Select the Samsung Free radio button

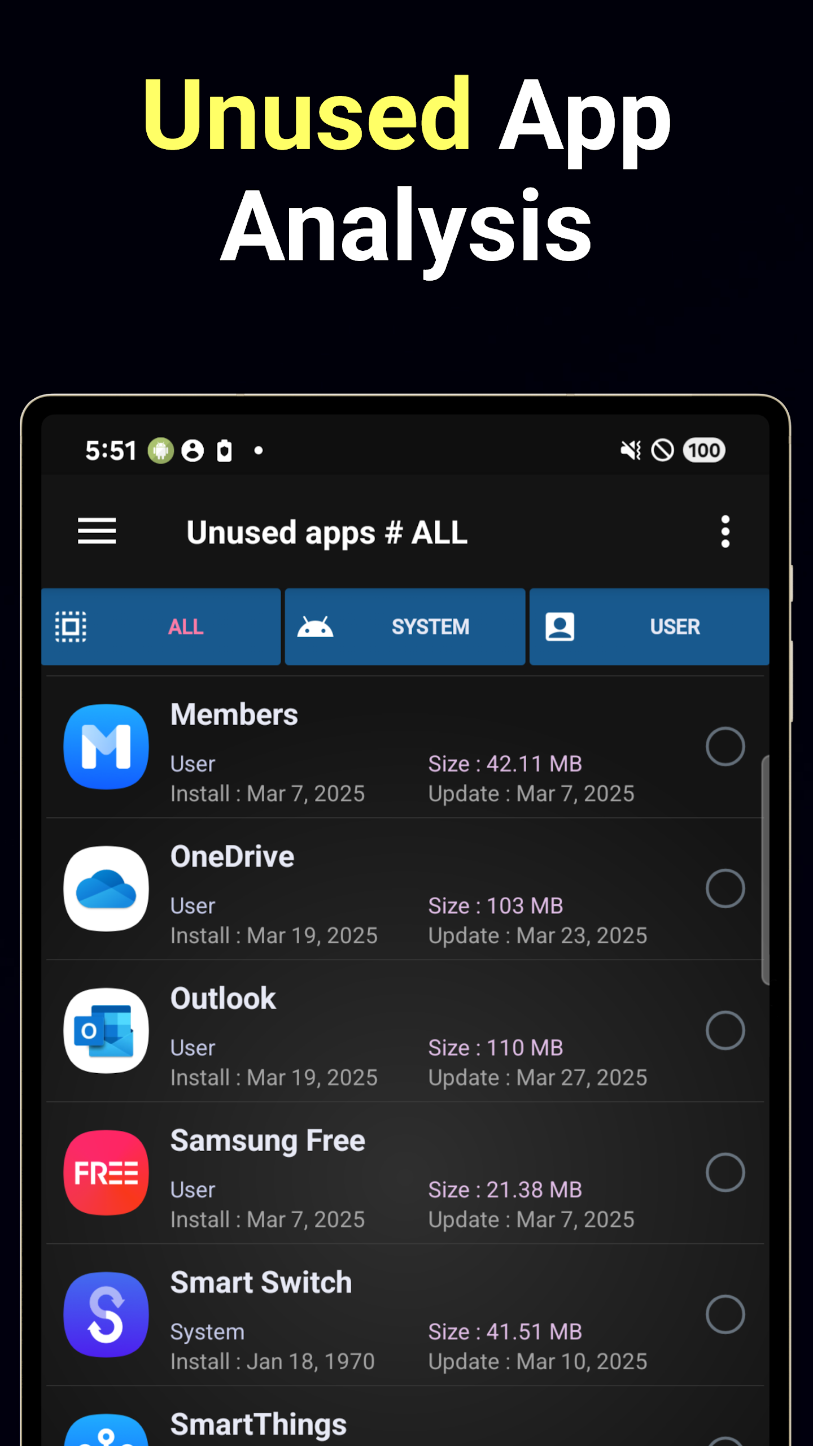pyautogui.click(x=725, y=1173)
